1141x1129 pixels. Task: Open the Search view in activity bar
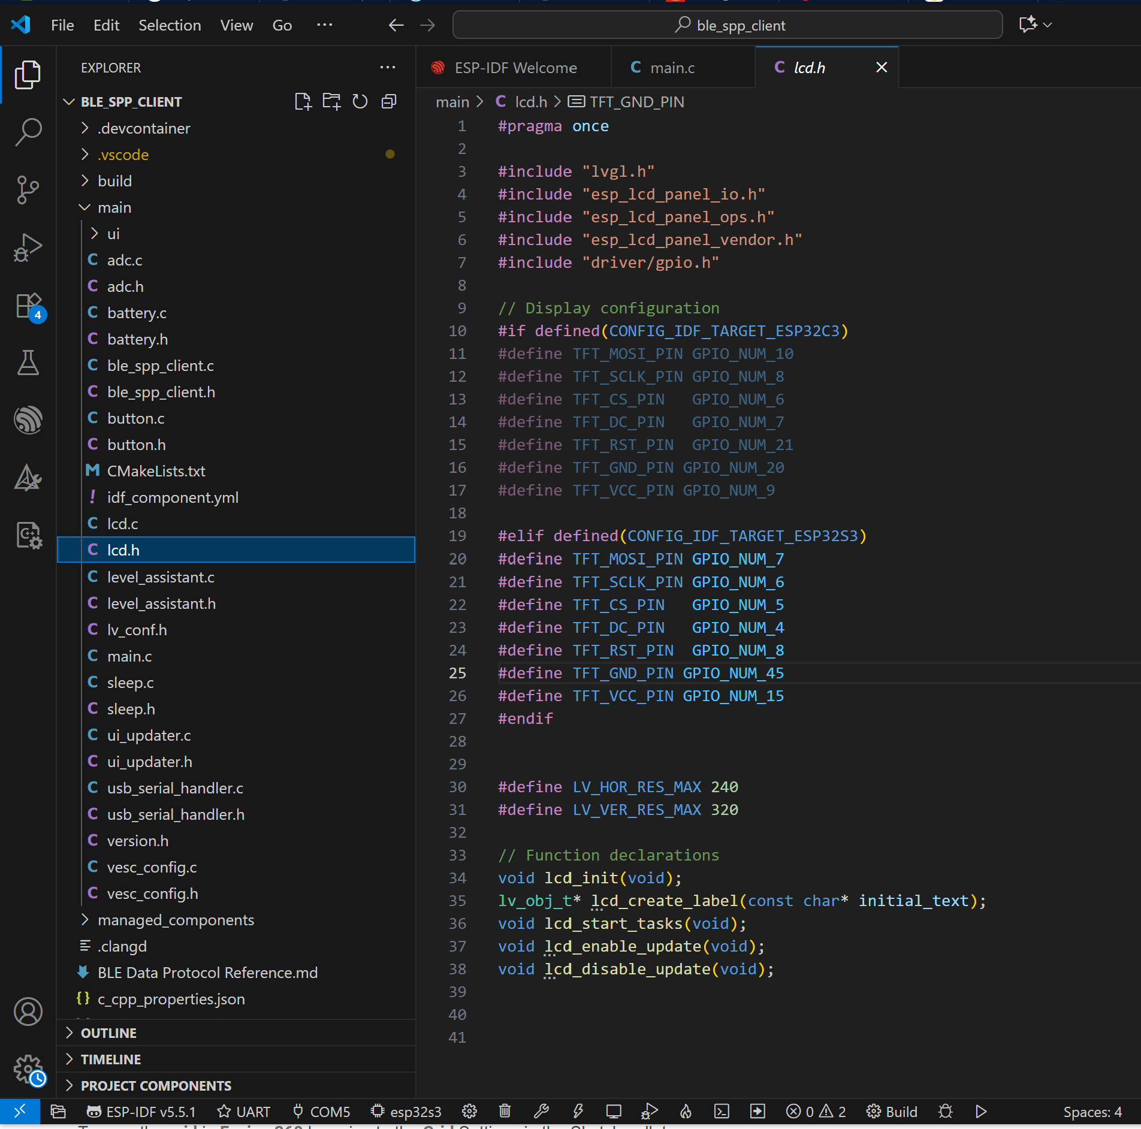[x=28, y=131]
